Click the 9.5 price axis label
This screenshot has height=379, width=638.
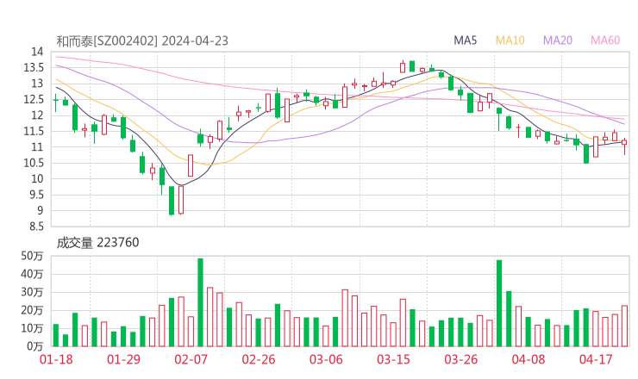(36, 195)
